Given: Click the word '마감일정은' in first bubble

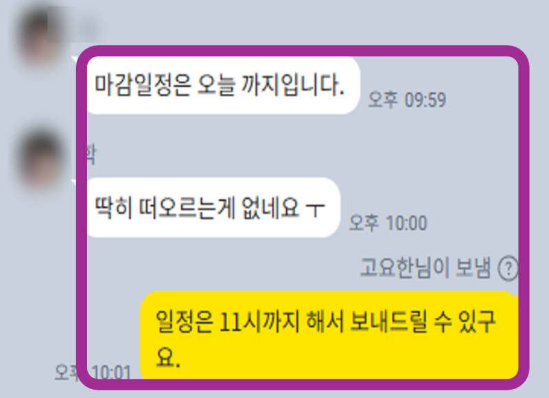Looking at the screenshot, I should pos(143,85).
